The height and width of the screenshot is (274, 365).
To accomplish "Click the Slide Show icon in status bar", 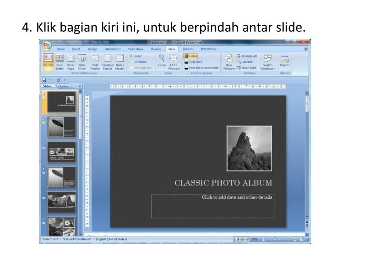I will [247, 239].
